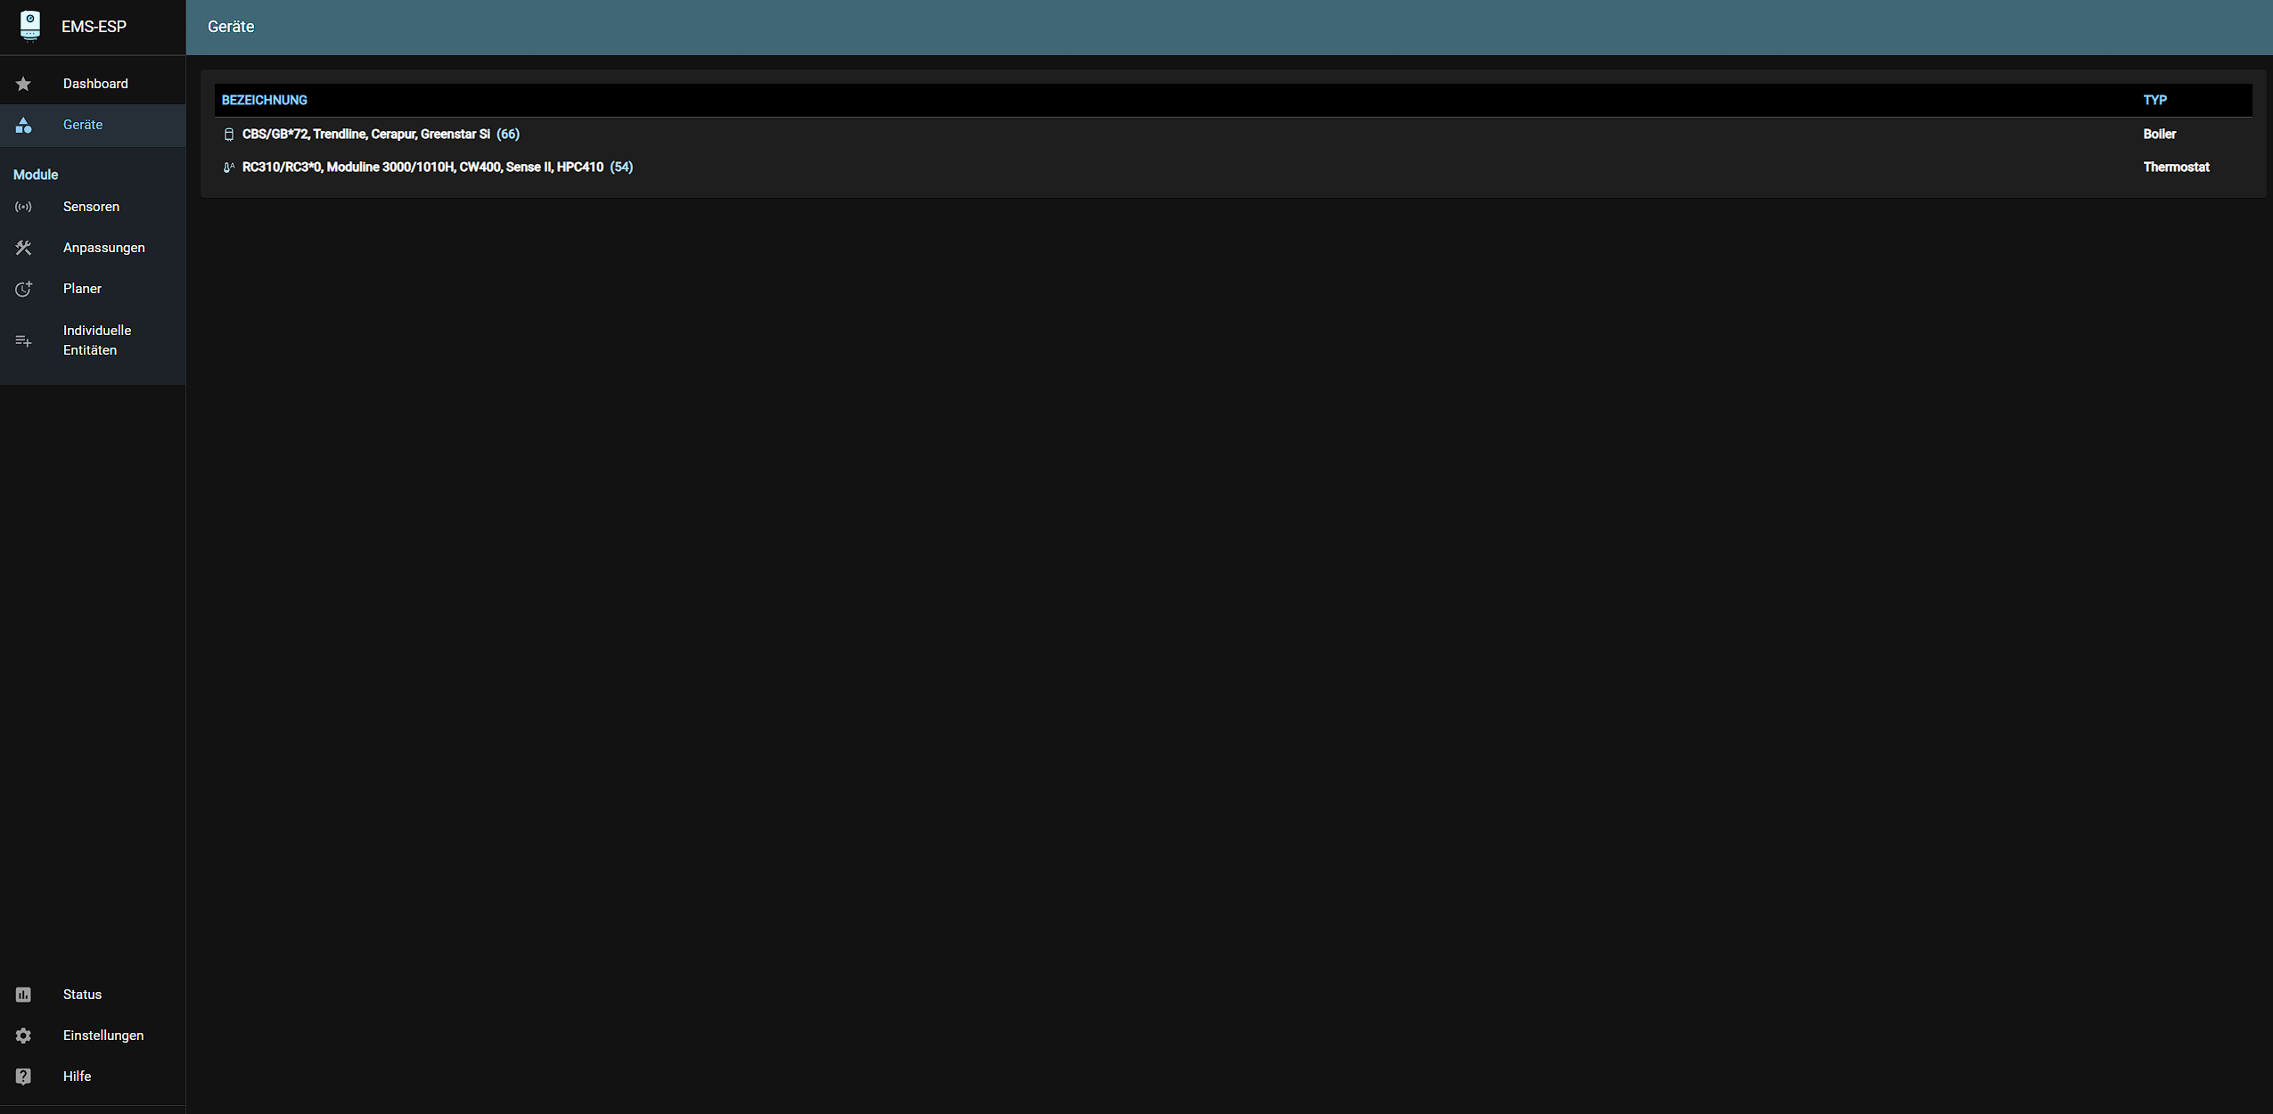Image resolution: width=2273 pixels, height=1114 pixels.
Task: Click the Anpassungen tools icon
Action: coord(23,248)
